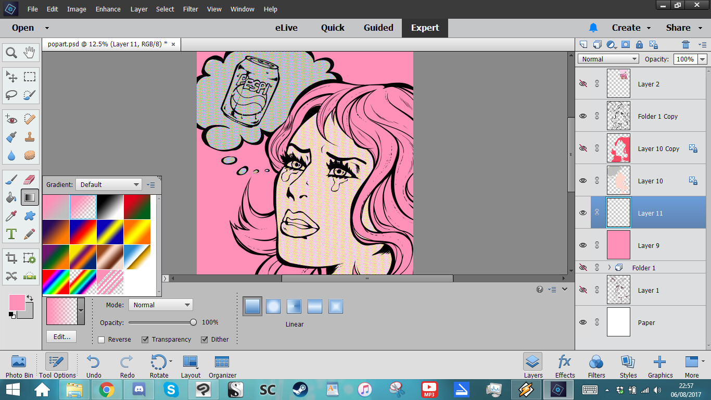
Task: Click the Radial gradient style icon
Action: tap(273, 306)
